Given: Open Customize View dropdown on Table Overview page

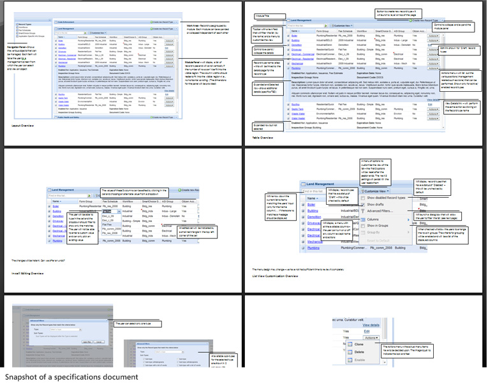Looking at the screenshot, I should 342,26.
